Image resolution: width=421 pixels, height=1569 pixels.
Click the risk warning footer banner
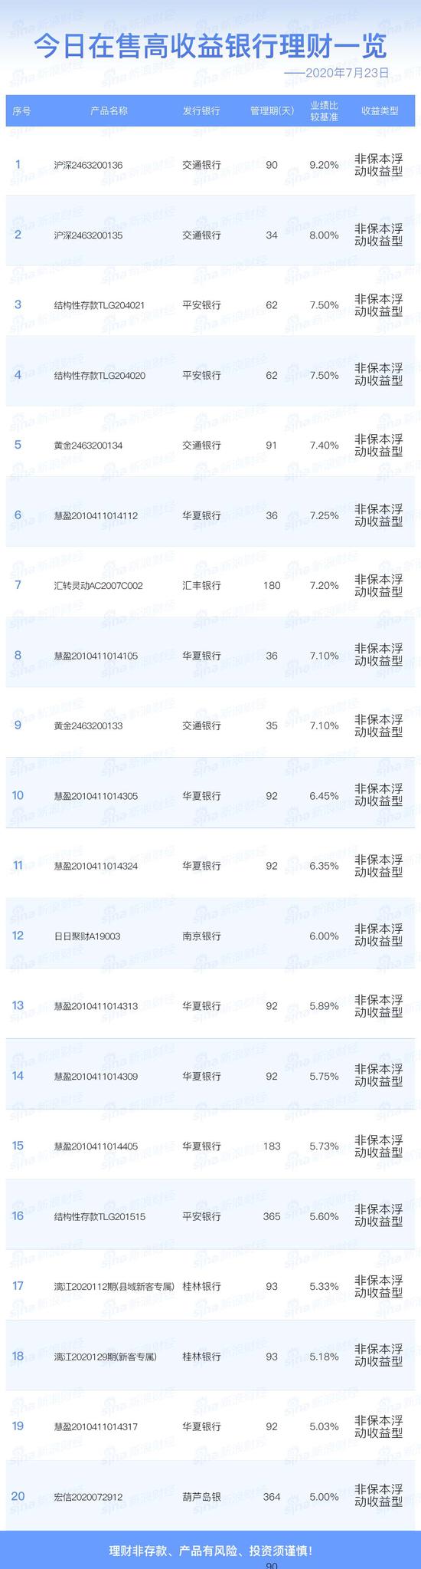[210, 1551]
